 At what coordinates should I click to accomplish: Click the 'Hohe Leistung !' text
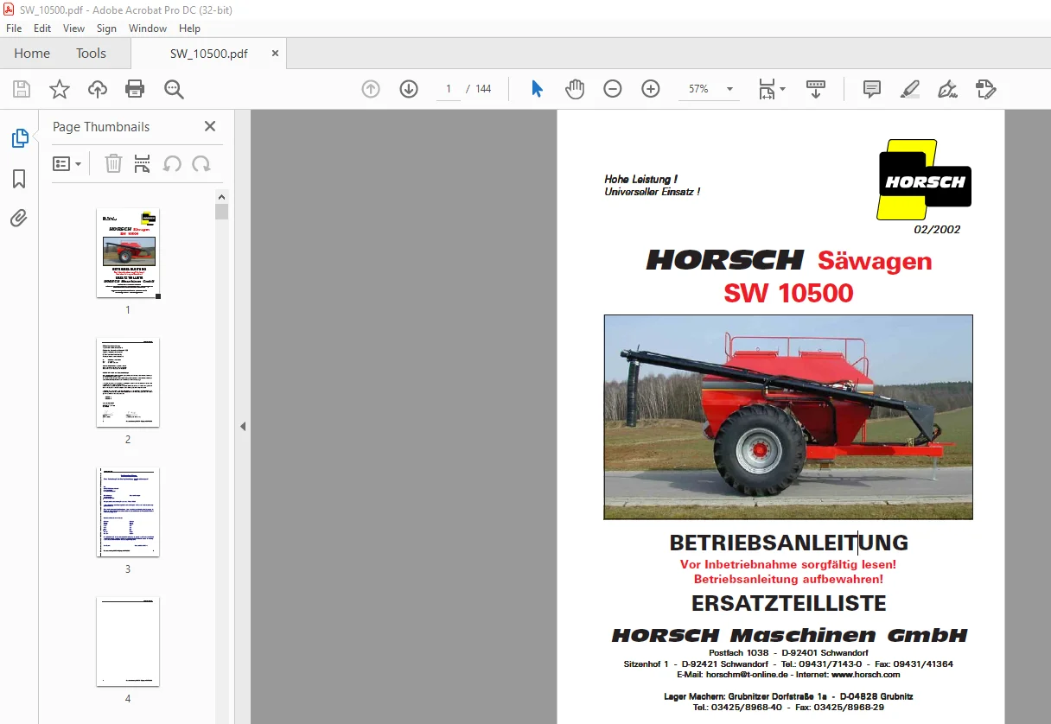point(640,180)
